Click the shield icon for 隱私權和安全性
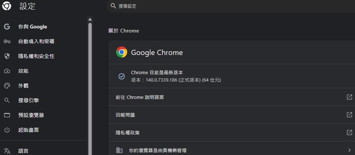 click(7, 56)
